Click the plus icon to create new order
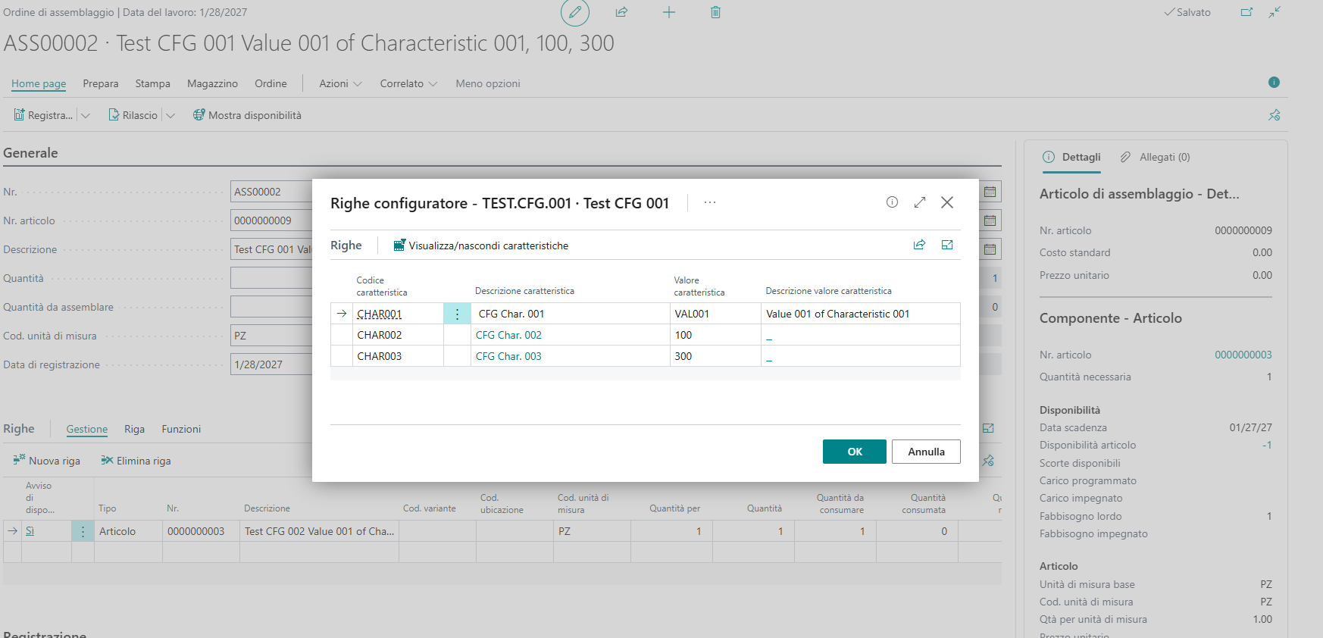Screen dimensions: 1323x638 tap(668, 12)
